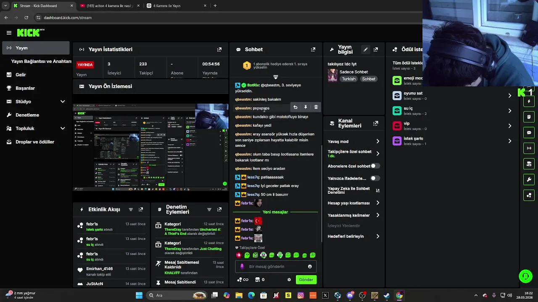The image size is (538, 302).
Task: Open the Denetim Eylemleri filter icon
Action: coord(209,209)
